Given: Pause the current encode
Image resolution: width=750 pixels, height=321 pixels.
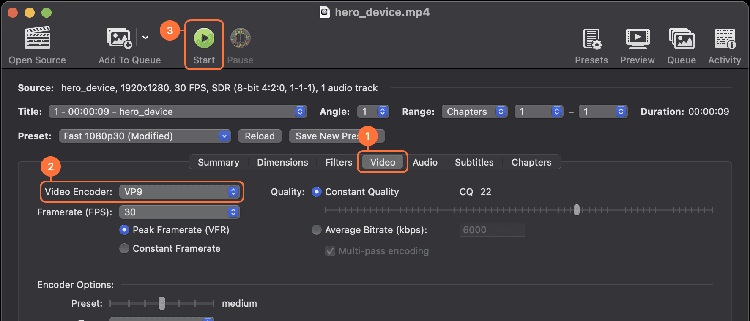Looking at the screenshot, I should tap(240, 44).
